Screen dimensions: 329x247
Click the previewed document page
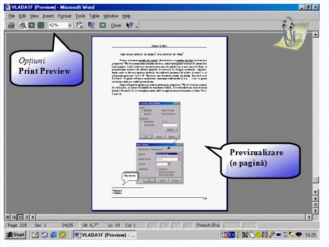(x=160, y=123)
